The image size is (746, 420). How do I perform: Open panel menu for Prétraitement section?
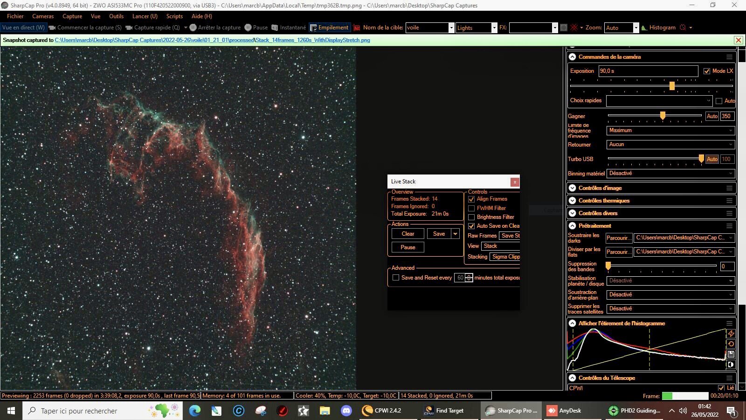coord(729,226)
